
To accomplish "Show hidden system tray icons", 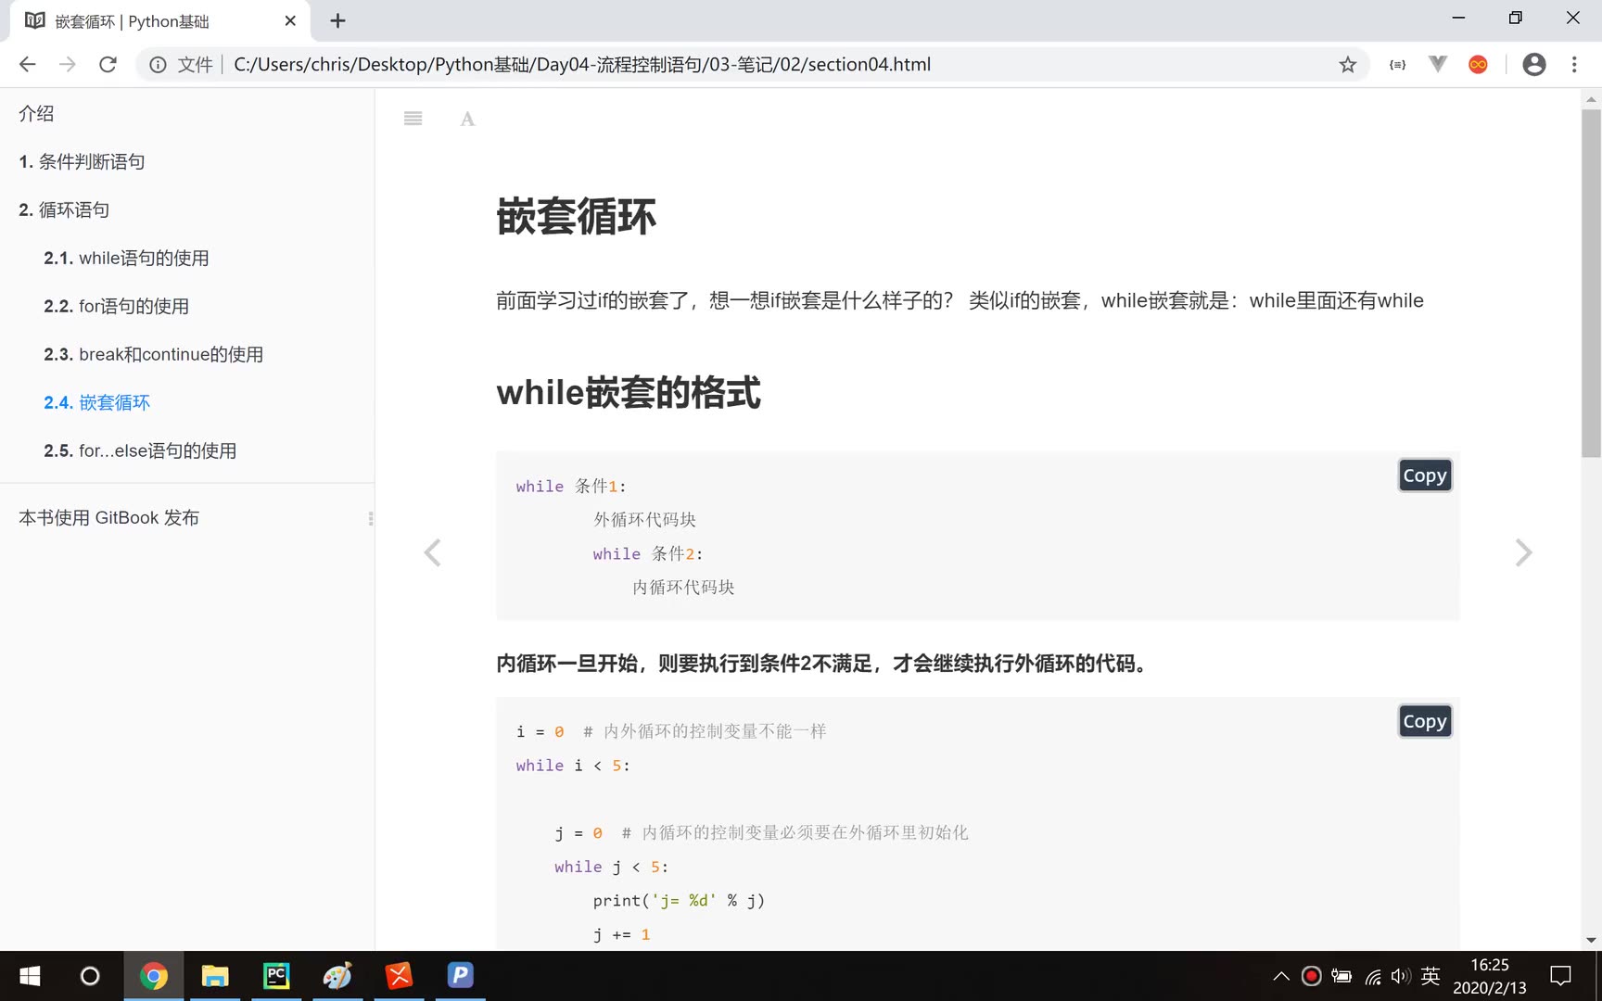I will coord(1281,976).
